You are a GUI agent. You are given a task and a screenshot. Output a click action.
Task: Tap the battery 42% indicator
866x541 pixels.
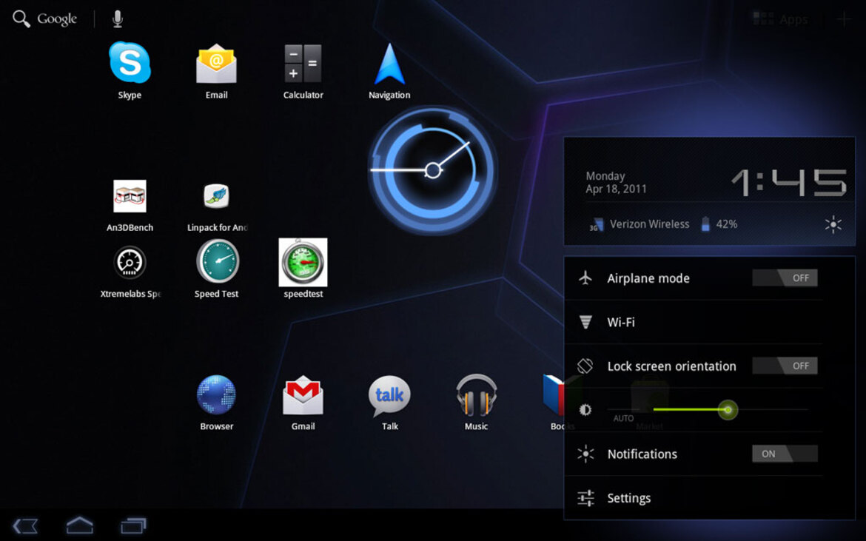719,224
